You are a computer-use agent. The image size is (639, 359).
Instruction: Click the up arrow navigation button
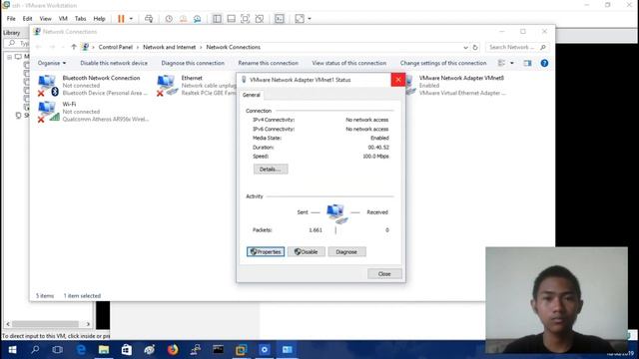74,47
